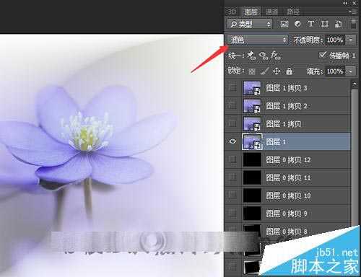Show the 图层 0 拷贝 11 layer
The image size is (361, 277).
[x=232, y=177]
